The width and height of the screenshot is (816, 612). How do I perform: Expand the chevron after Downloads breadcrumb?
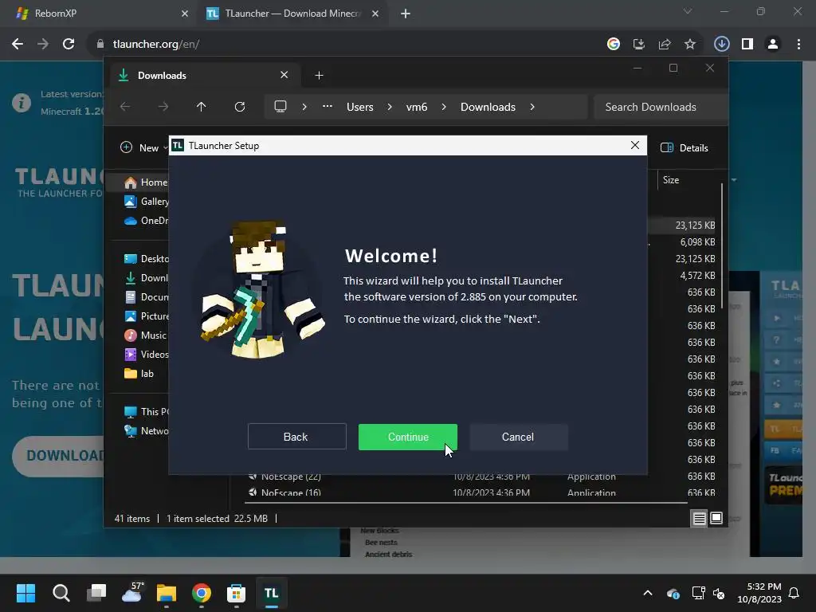point(532,107)
